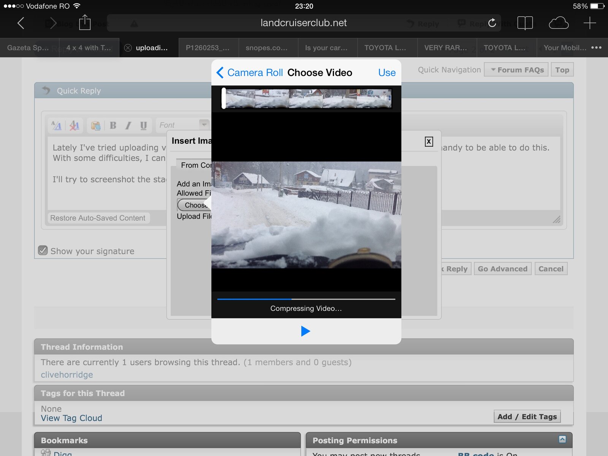The image size is (608, 456).
Task: Click the remove text formatting icon
Action: coord(74,125)
